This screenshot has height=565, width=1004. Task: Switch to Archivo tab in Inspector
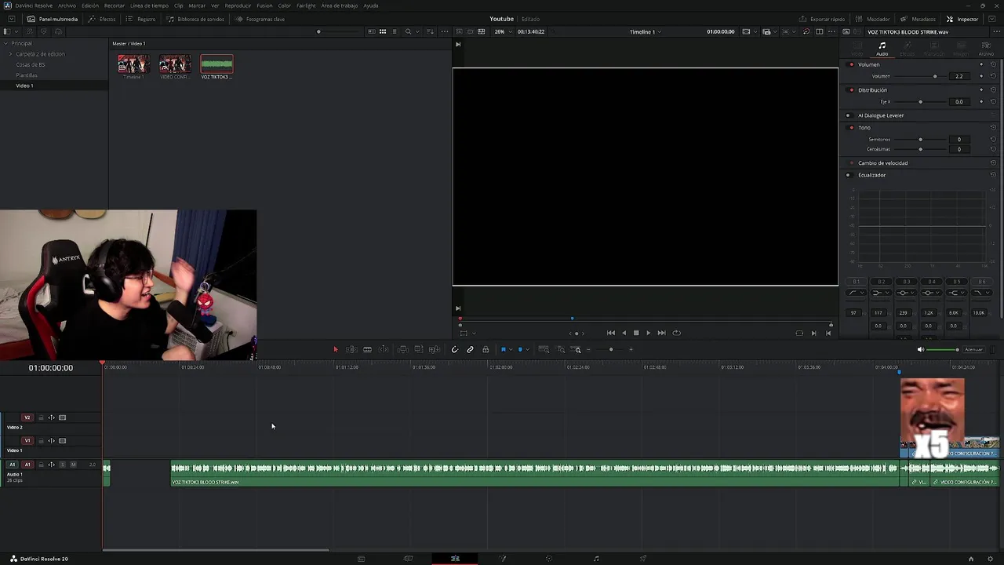tap(985, 49)
